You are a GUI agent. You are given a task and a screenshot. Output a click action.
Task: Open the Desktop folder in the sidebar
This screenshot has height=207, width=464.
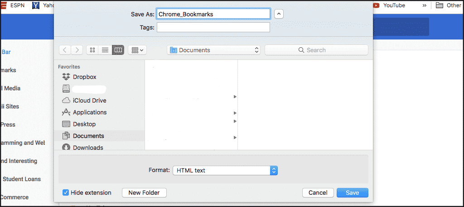pos(84,124)
